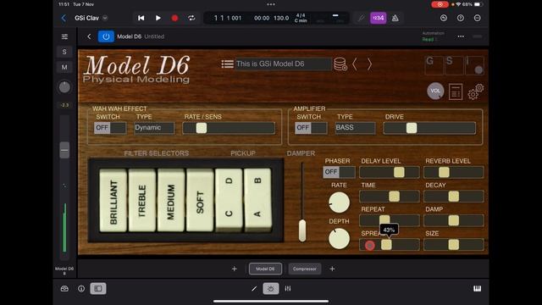Viewport: 542px width, 305px height.
Task: Toggle the A/B pickup rocker
Action: pos(257,200)
